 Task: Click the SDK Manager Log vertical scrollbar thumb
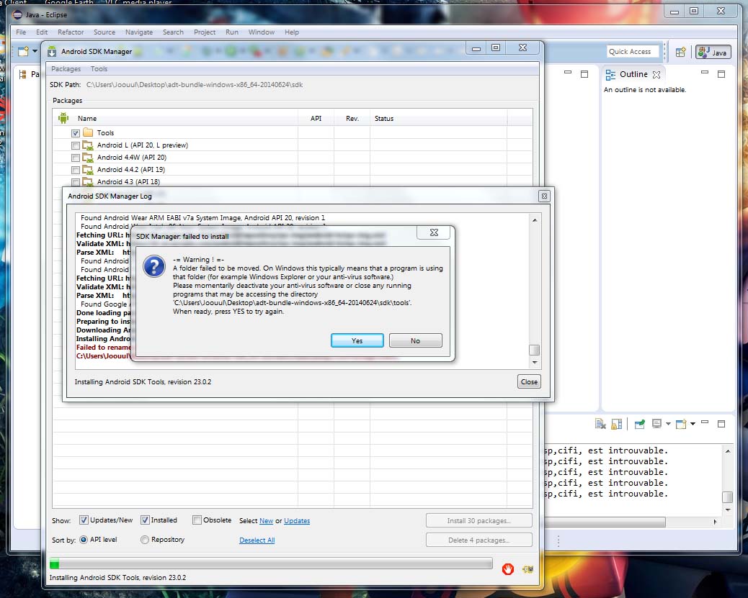(x=534, y=350)
